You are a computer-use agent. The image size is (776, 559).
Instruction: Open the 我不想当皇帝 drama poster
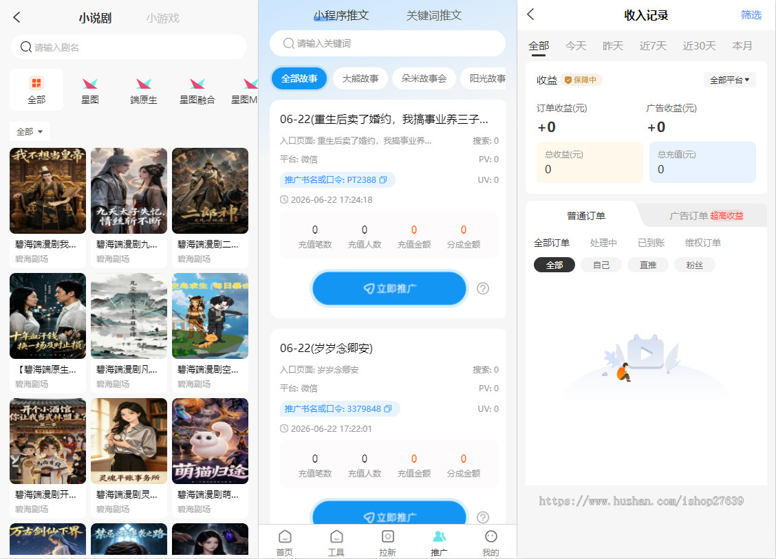pos(47,190)
